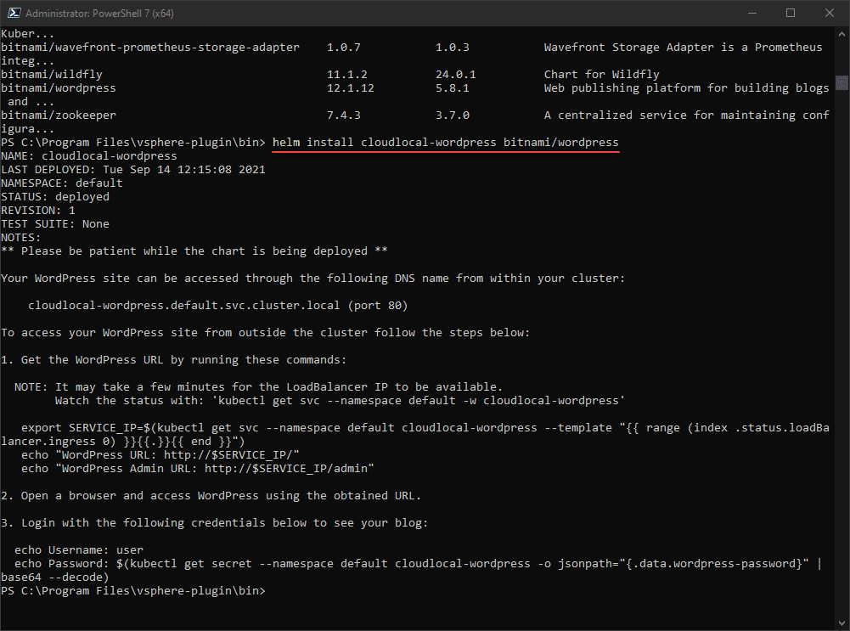The image size is (850, 631).
Task: Click the scrollbar up arrow
Action: click(x=842, y=33)
